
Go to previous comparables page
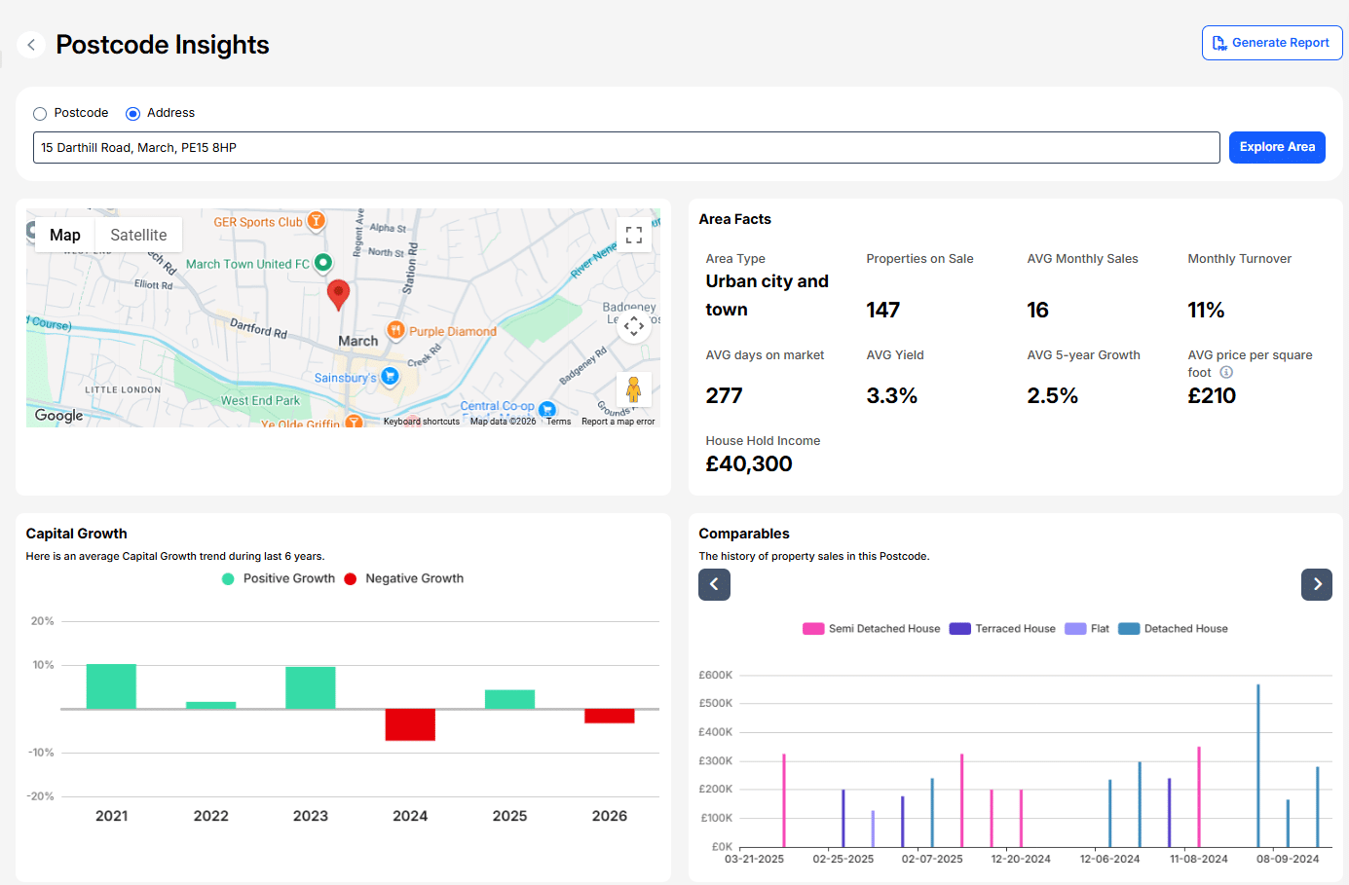[x=714, y=584]
